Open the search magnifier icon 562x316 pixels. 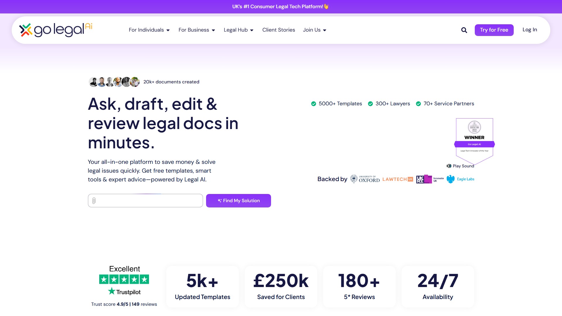point(464,30)
